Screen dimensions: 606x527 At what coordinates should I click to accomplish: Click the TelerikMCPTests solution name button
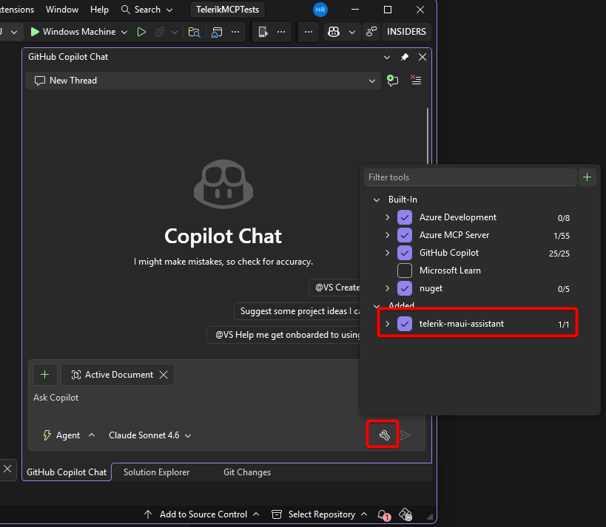tap(227, 10)
